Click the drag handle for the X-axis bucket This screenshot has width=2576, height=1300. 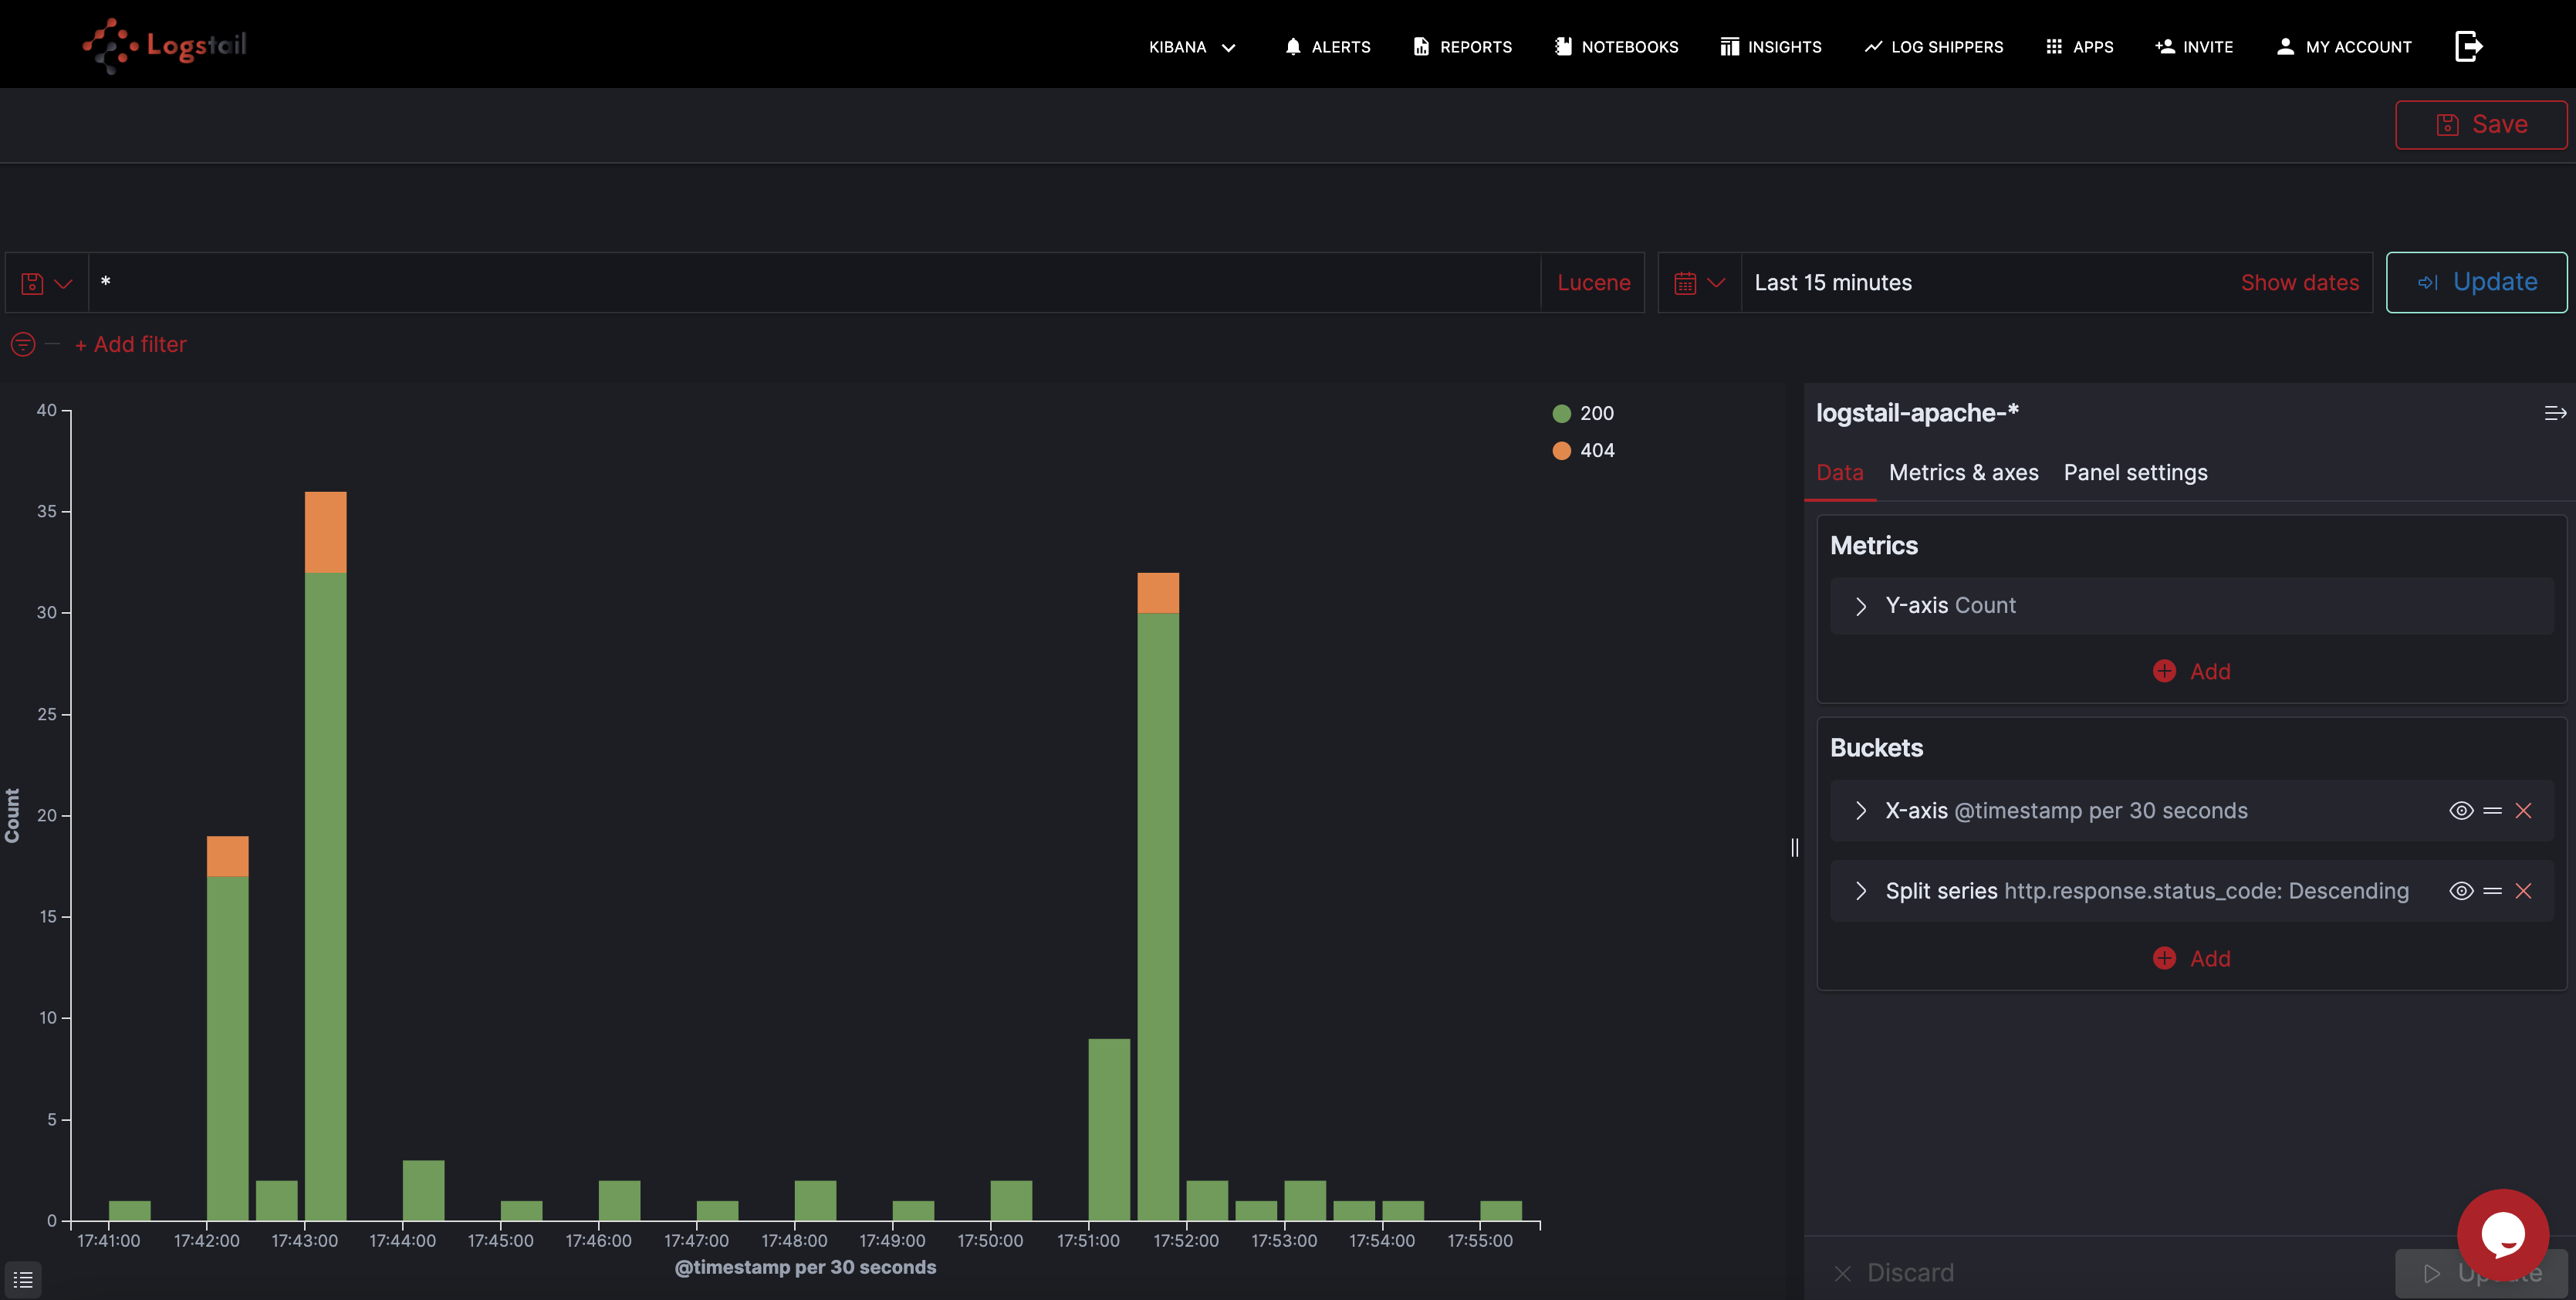click(2492, 811)
